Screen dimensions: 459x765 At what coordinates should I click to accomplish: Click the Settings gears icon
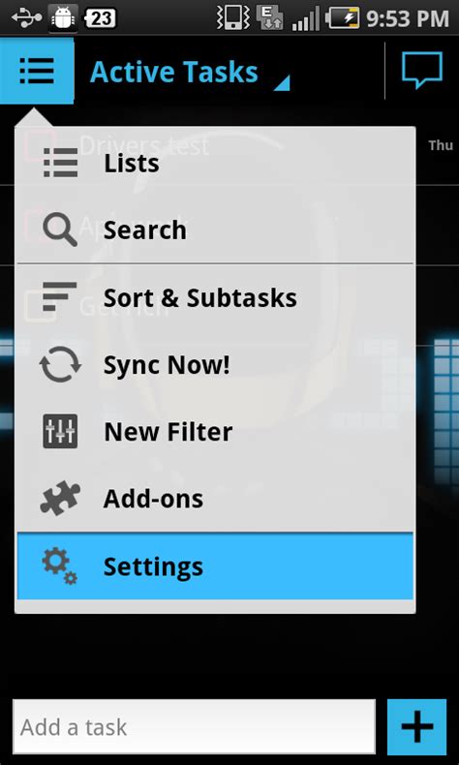(x=60, y=566)
